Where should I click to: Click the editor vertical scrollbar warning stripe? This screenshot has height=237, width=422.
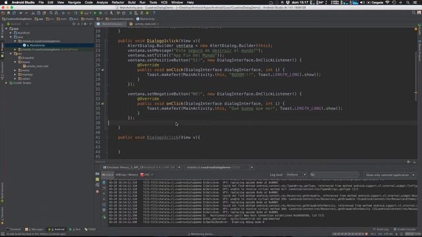pos(416,93)
